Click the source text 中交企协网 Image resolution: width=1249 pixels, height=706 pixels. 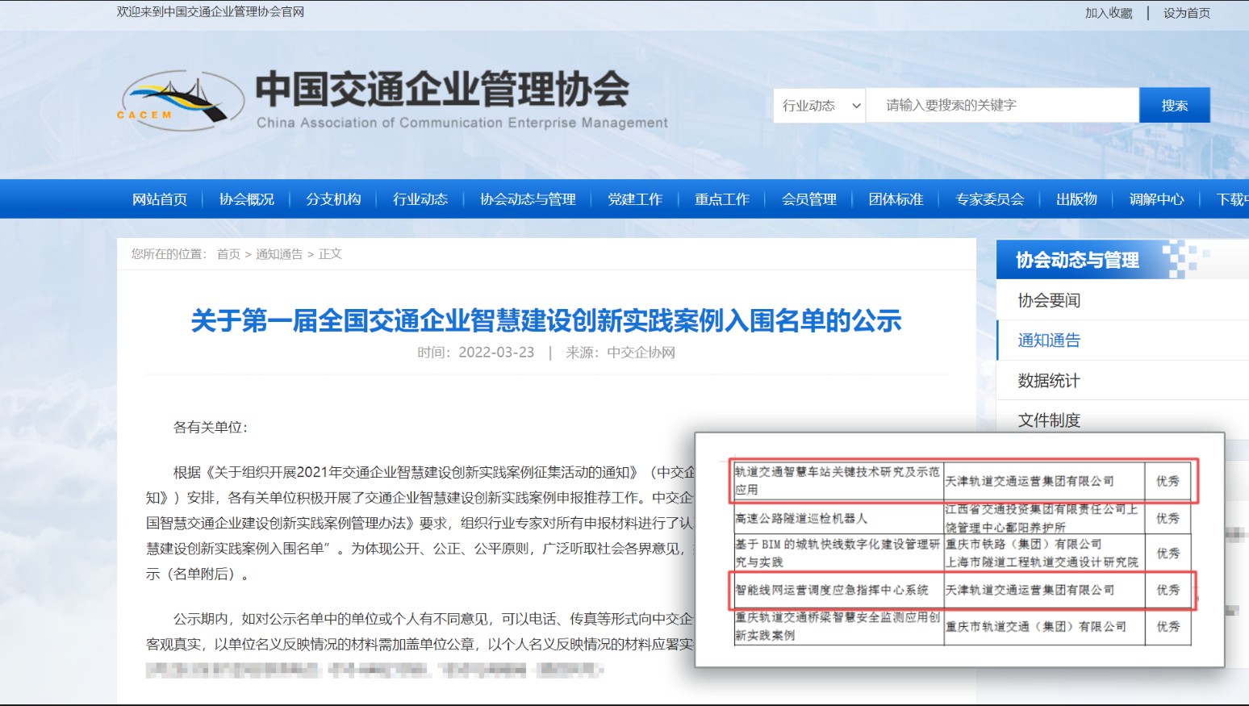[641, 353]
